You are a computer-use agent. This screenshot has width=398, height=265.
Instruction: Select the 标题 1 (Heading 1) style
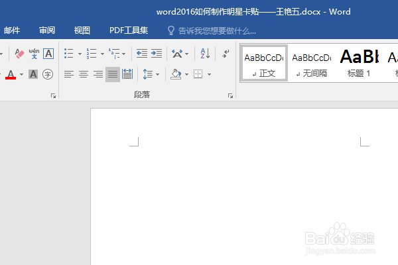(359, 63)
